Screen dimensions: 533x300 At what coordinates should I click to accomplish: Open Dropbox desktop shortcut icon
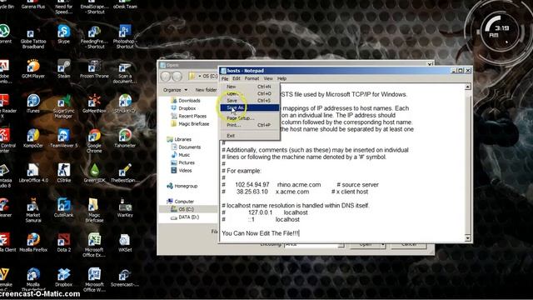point(63,277)
